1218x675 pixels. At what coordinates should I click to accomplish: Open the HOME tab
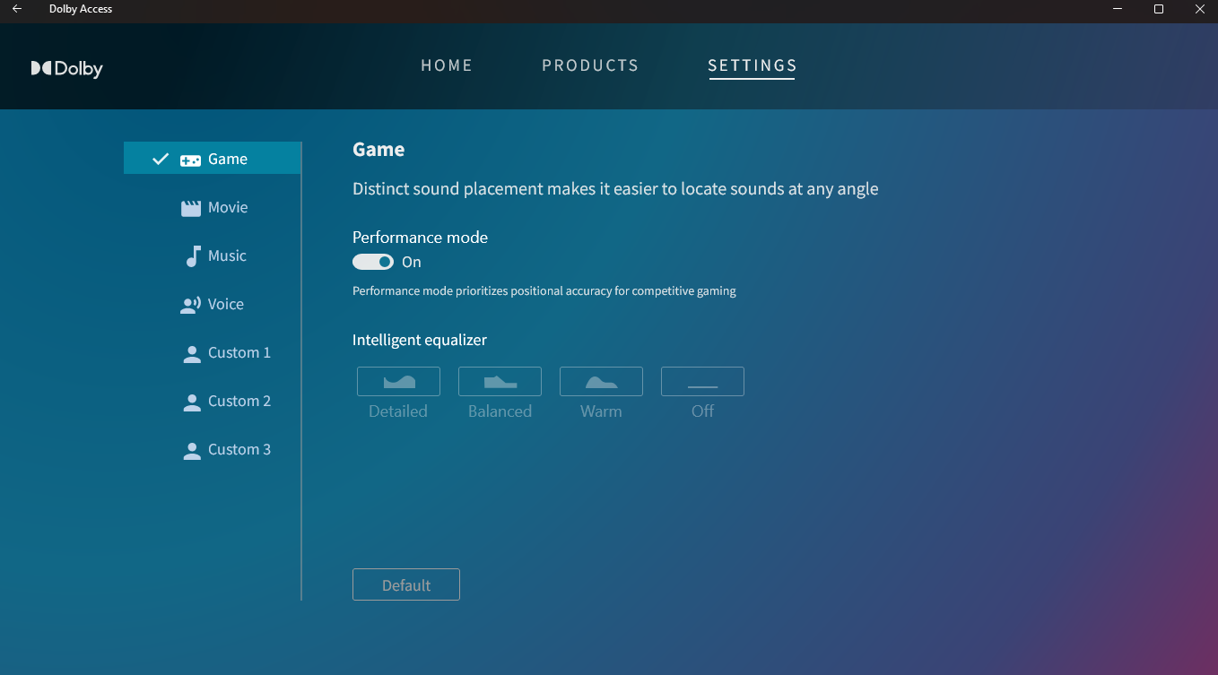point(447,65)
